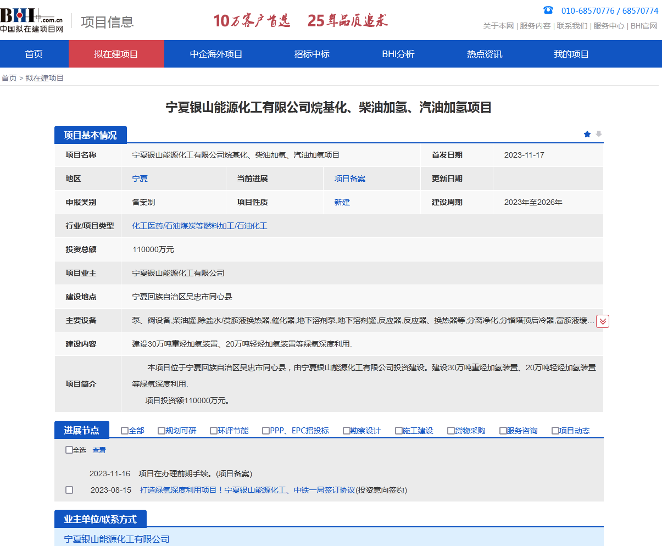Click the favorite star icon
Viewport: 662px width, 546px height.
(x=587, y=133)
